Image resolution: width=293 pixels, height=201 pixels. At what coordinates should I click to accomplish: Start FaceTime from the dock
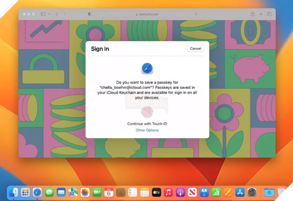97,192
